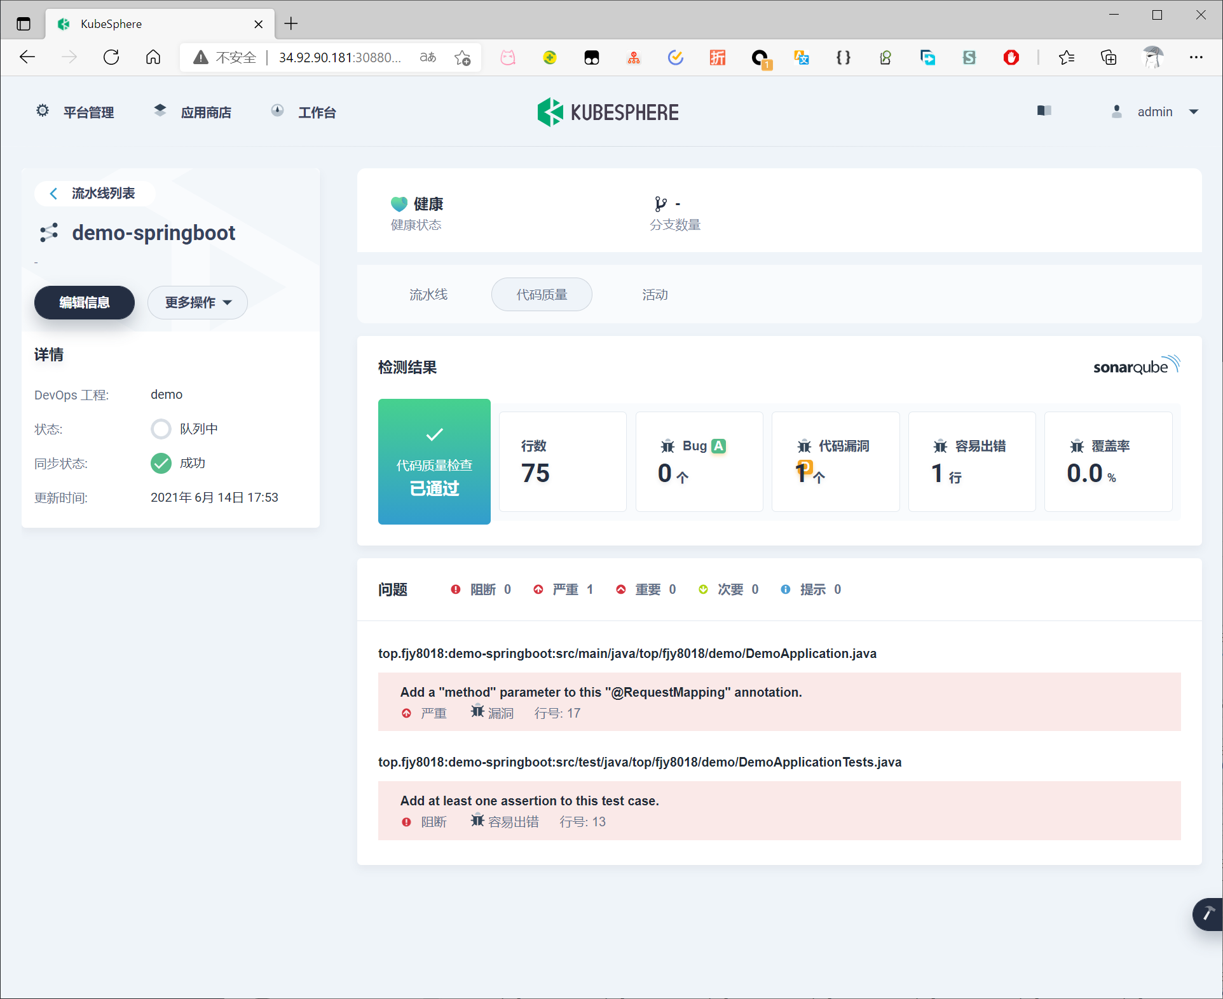Add page to favorites star icon
This screenshot has width=1223, height=999.
click(462, 58)
